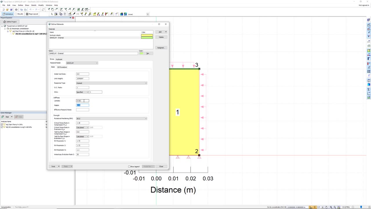This screenshot has width=371, height=209.
Task: Click the pin icon of Project Explorer panel
Action: pos(70,18)
